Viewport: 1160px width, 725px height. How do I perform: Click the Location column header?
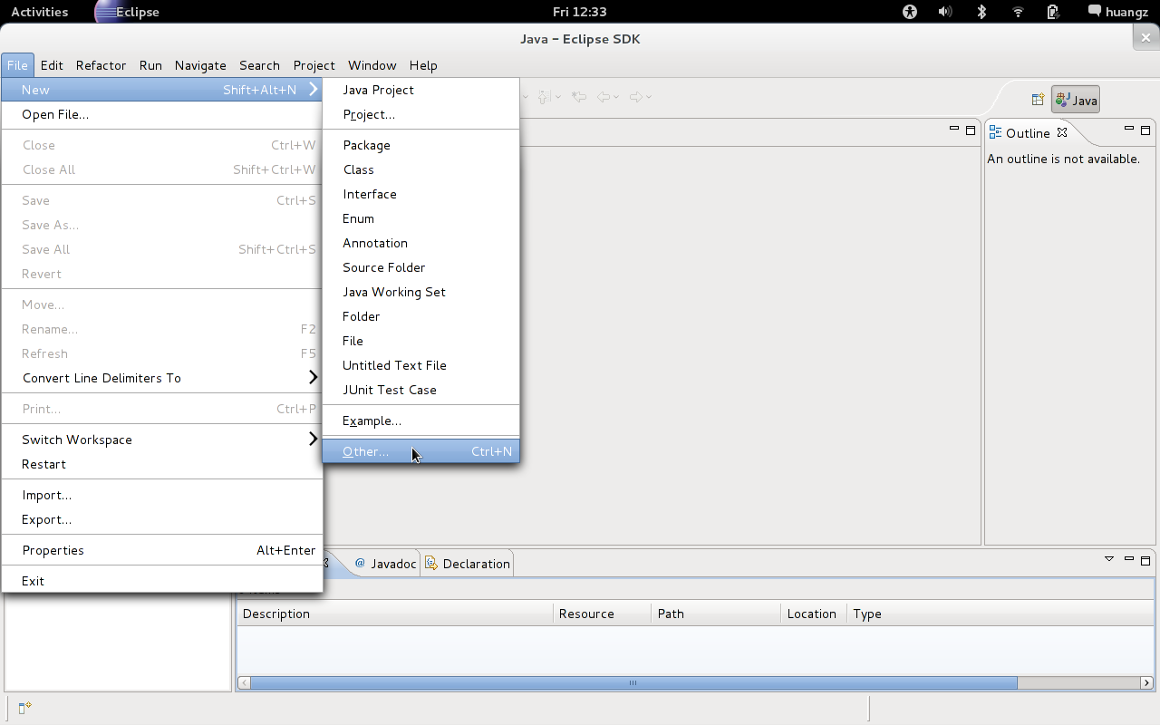coord(813,614)
